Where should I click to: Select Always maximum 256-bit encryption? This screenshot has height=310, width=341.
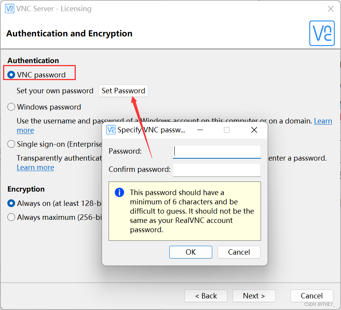click(x=11, y=217)
